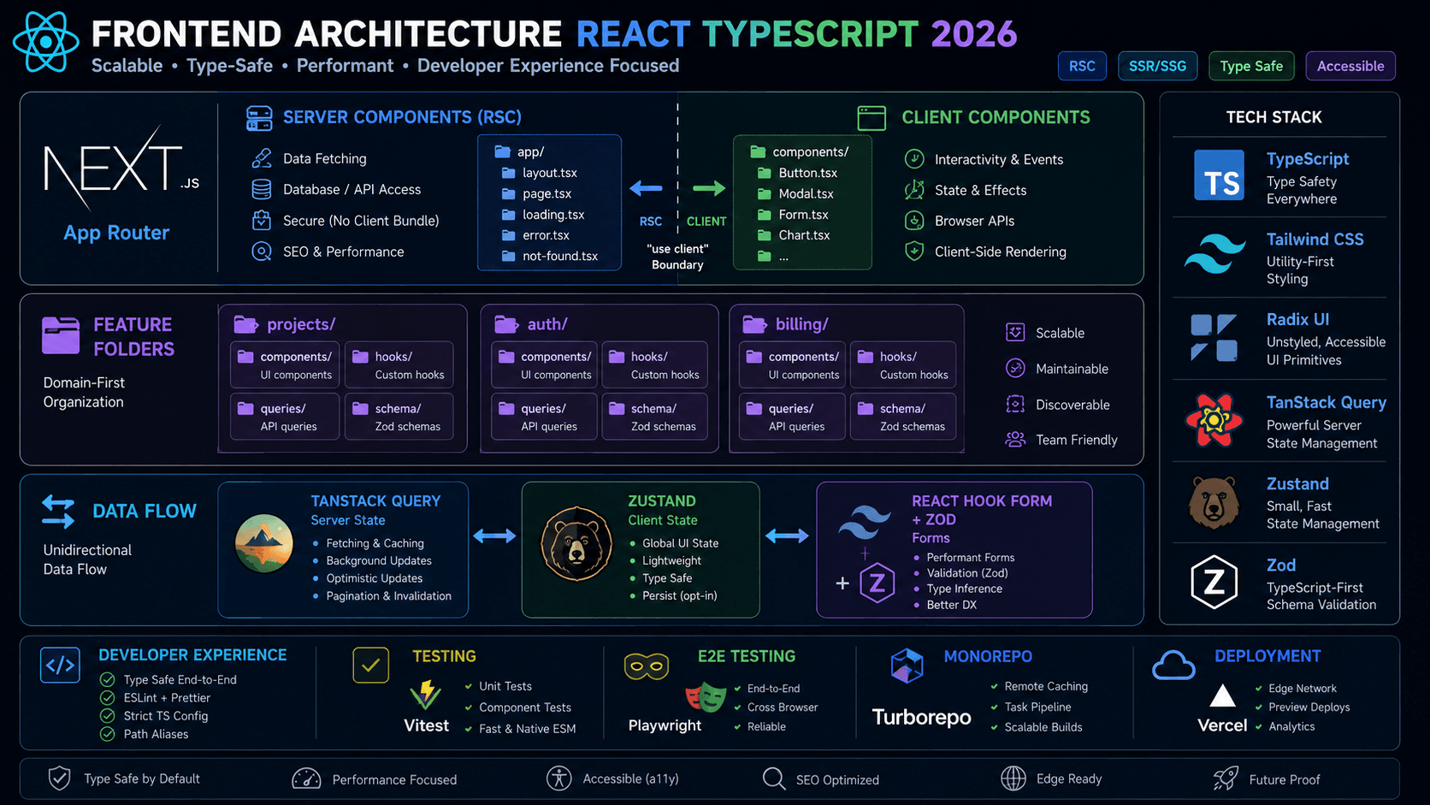Click the Accessible badge in the header
1430x805 pixels.
pyautogui.click(x=1350, y=66)
